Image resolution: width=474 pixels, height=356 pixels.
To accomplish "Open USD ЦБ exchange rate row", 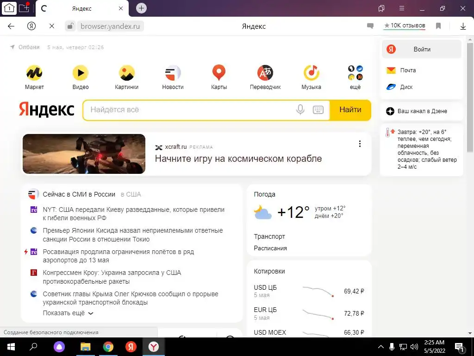I will coord(309,291).
